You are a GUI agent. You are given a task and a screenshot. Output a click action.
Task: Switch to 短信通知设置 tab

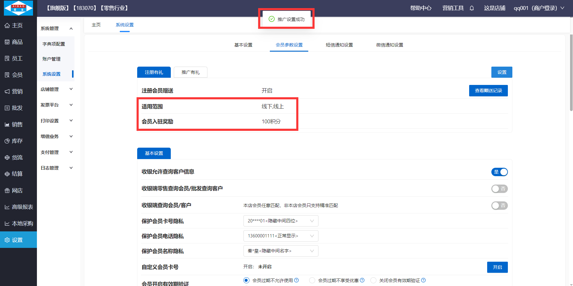coord(339,45)
